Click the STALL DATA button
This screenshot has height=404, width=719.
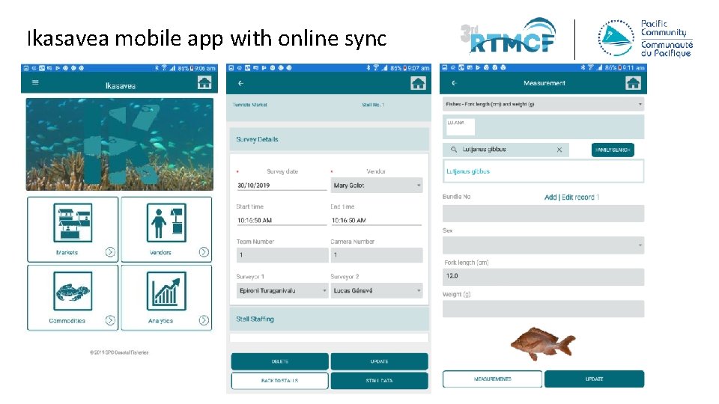[x=379, y=381]
